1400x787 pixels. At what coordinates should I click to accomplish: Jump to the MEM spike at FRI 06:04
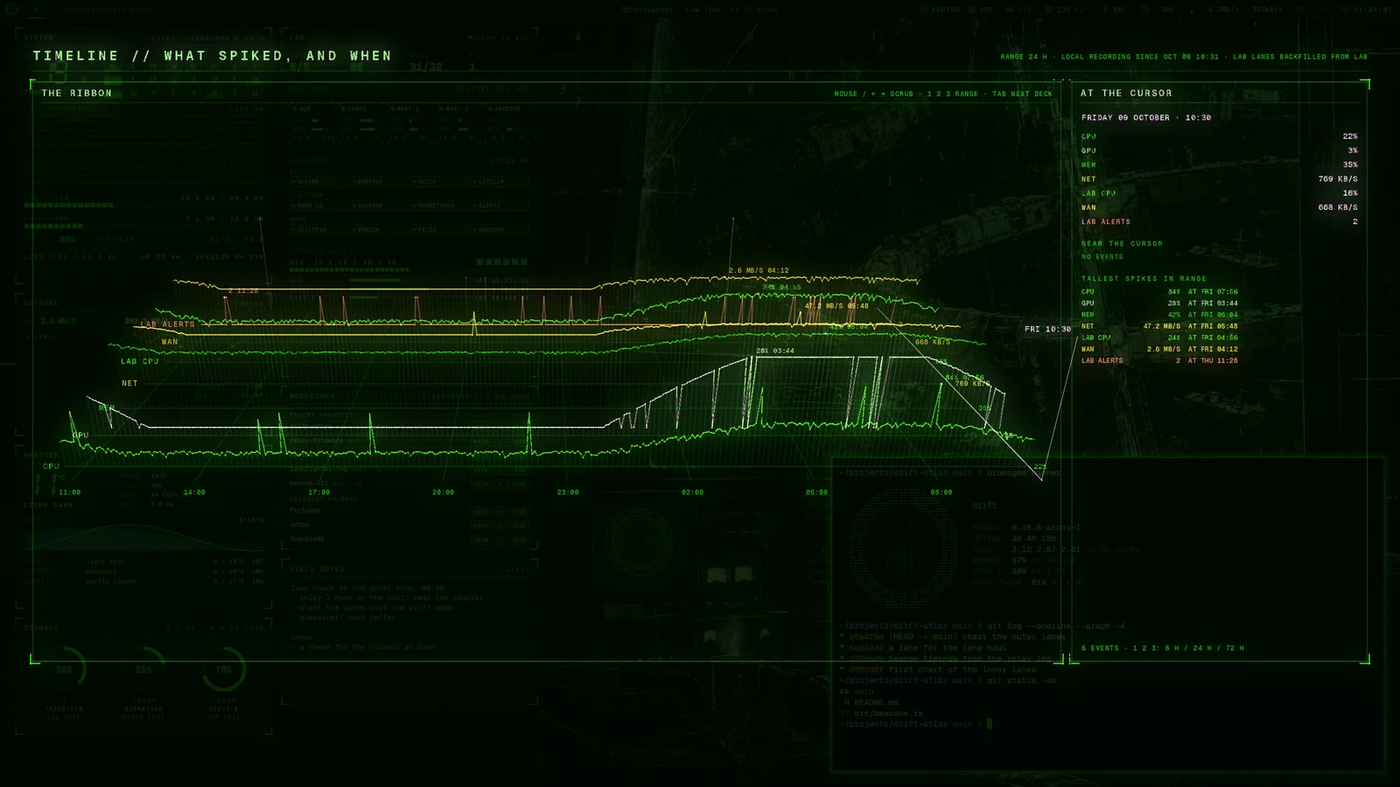coord(1159,315)
